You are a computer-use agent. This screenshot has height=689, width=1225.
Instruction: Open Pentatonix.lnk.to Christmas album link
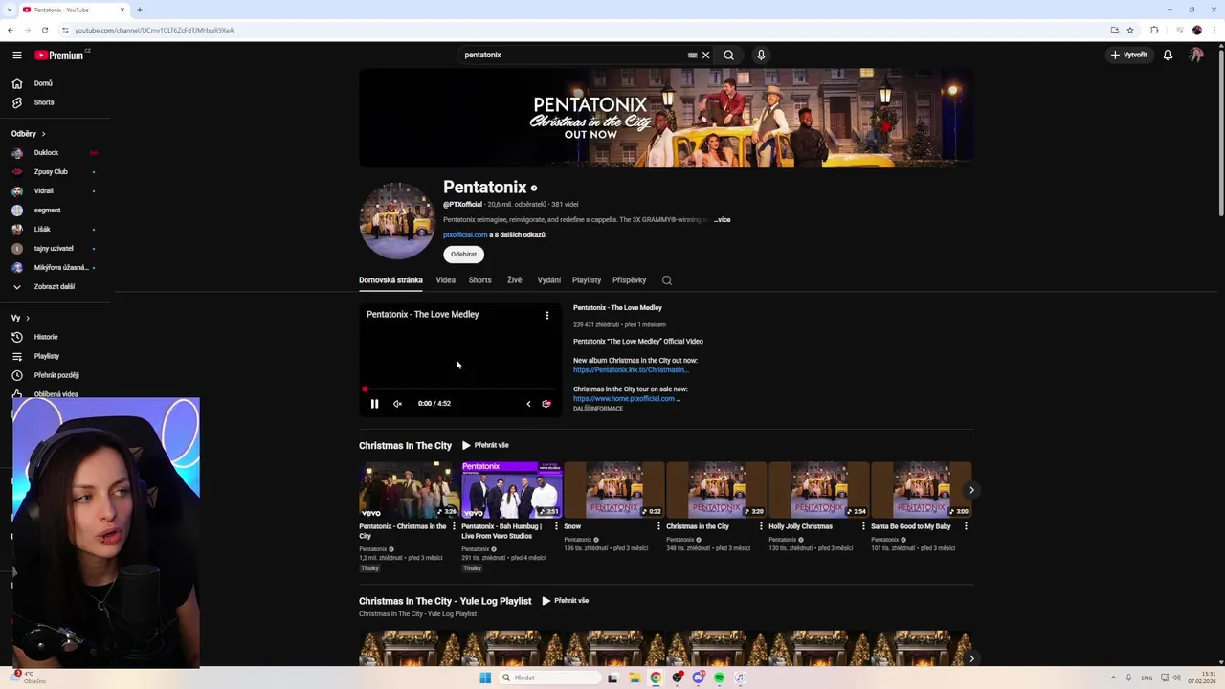630,370
